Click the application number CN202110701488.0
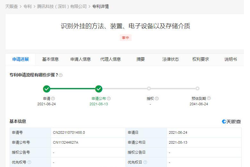This screenshot has width=250, height=167. click(x=69, y=132)
